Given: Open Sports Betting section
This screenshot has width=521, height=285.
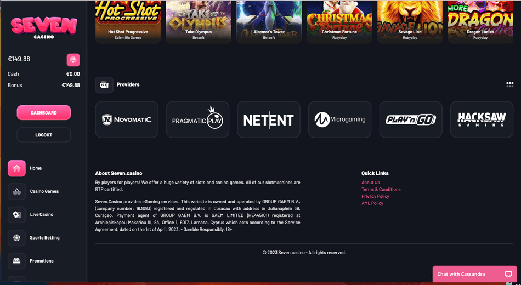Looking at the screenshot, I should click(44, 238).
